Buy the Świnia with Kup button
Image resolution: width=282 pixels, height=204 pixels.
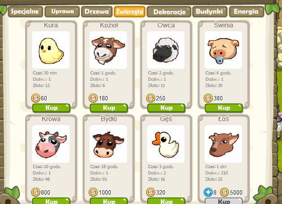(224, 108)
